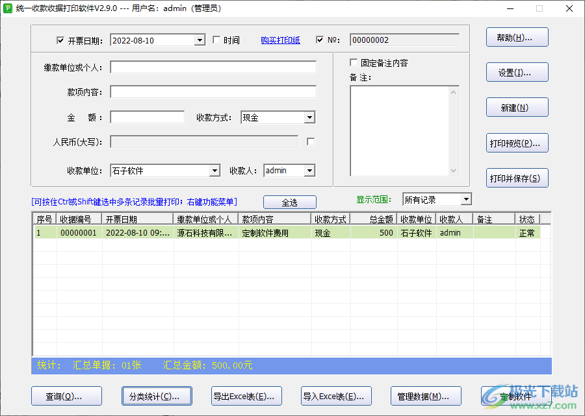Open 设置(I) settings
The image size is (585, 416).
[x=517, y=72]
